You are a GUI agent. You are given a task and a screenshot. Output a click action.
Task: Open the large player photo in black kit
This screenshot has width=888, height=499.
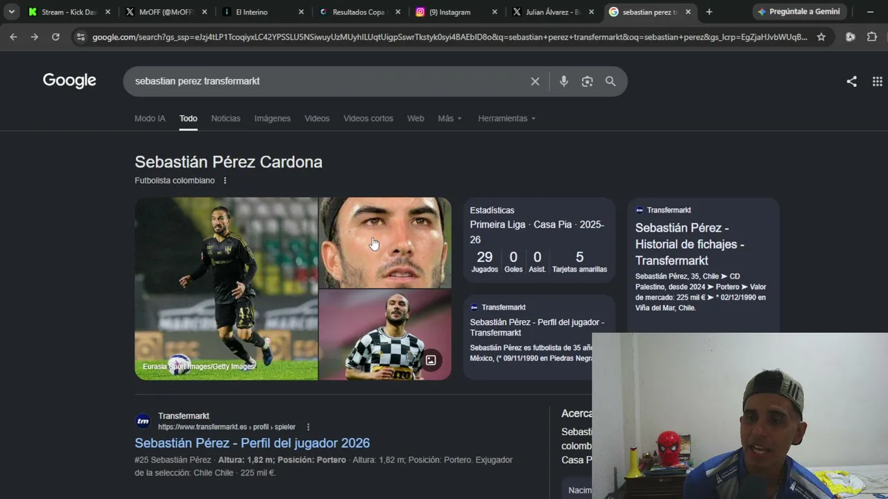click(226, 288)
